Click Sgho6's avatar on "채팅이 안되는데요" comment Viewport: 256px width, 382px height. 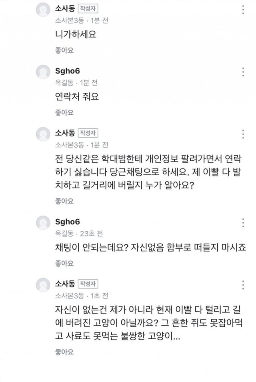[x=43, y=223]
